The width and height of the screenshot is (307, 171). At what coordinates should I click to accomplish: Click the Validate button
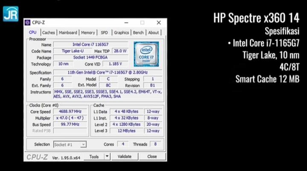tap(125, 157)
